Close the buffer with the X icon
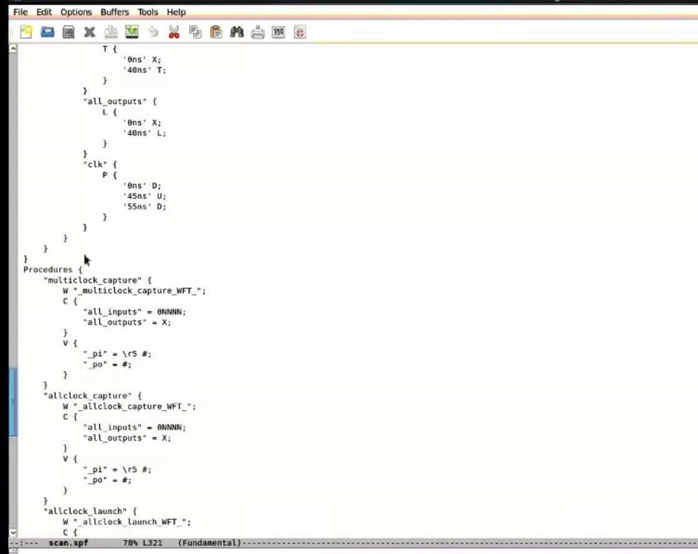Screen dimensions: 698x554 click(90, 32)
